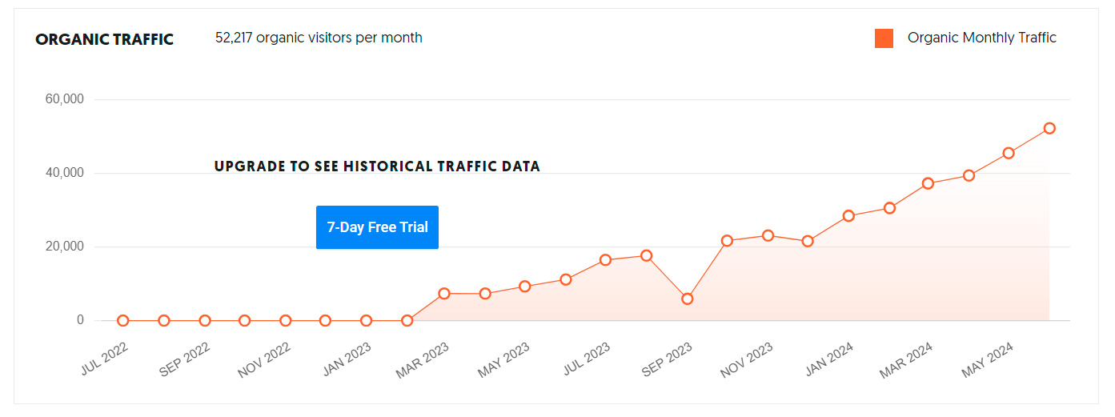Select the January 2024 data point
The width and height of the screenshot is (1115, 417).
(x=848, y=215)
